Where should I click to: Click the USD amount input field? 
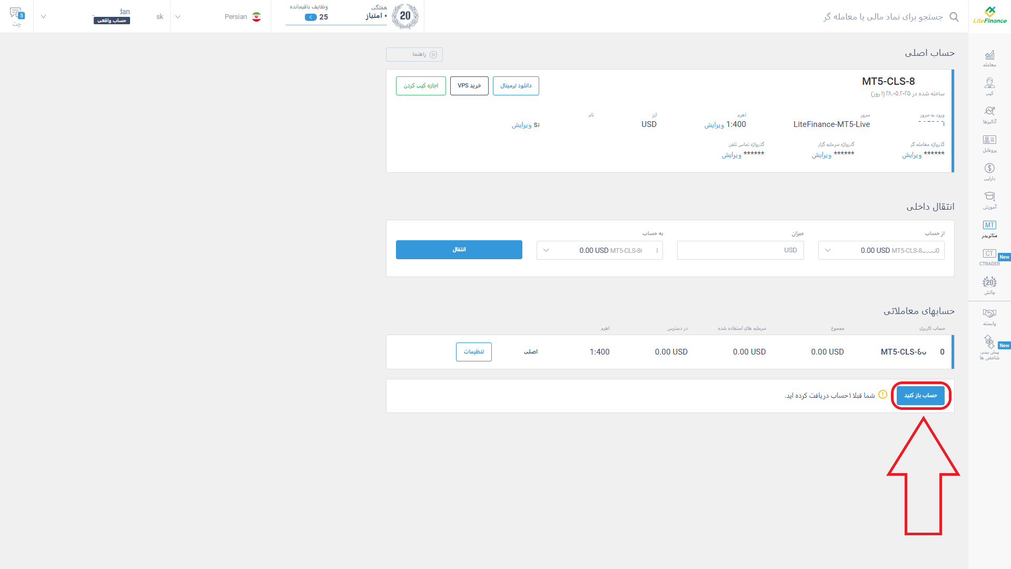point(740,250)
